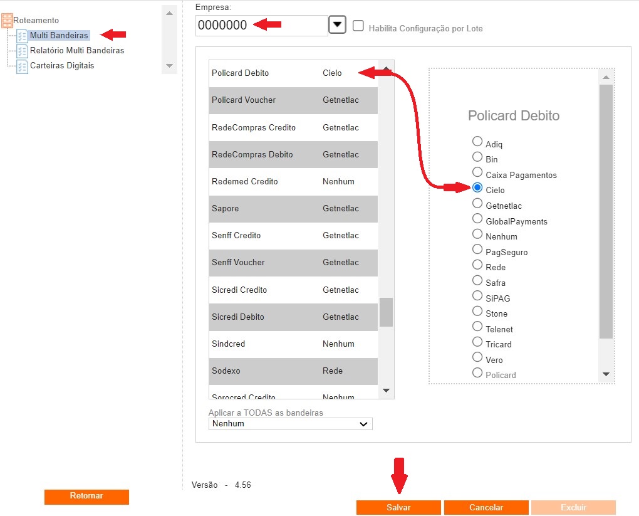Image resolution: width=639 pixels, height=516 pixels.
Task: Open Relatório Multi Bandeiras in the tree
Action: click(77, 51)
